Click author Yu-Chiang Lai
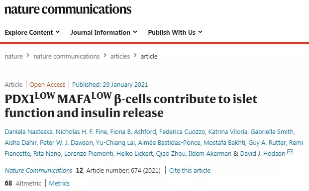Screen dimensions: 309x191 pos(115,143)
